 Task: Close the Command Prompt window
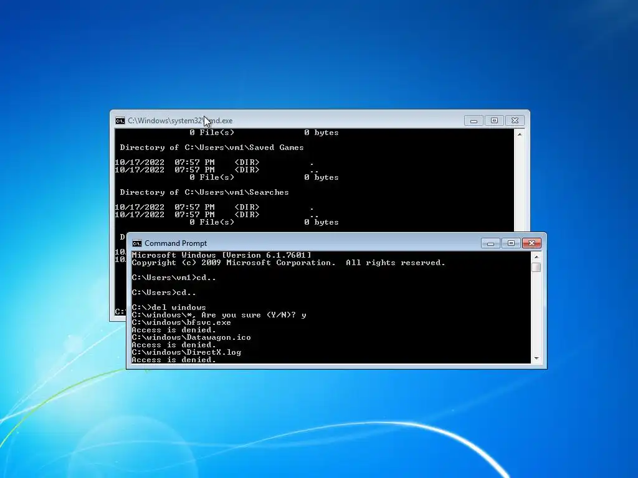coord(531,243)
